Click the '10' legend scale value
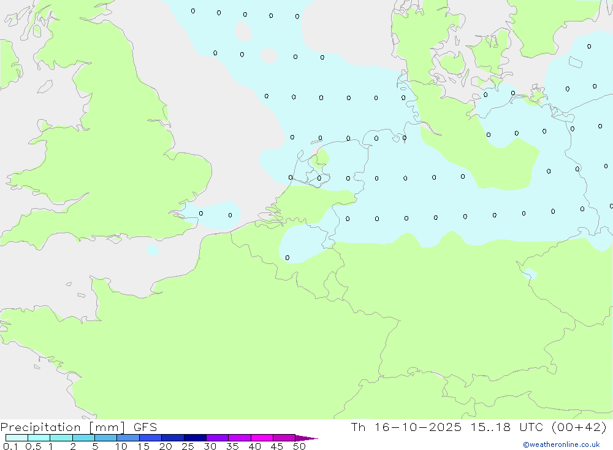Image resolution: width=613 pixels, height=450 pixels. click(121, 446)
